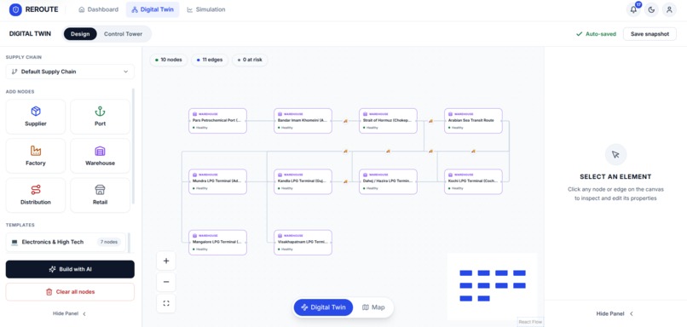Add a Warehouse node
This screenshot has width=687, height=327.
(x=100, y=156)
